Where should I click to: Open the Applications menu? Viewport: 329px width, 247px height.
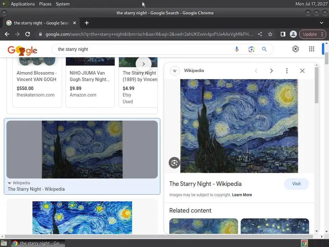click(x=23, y=4)
